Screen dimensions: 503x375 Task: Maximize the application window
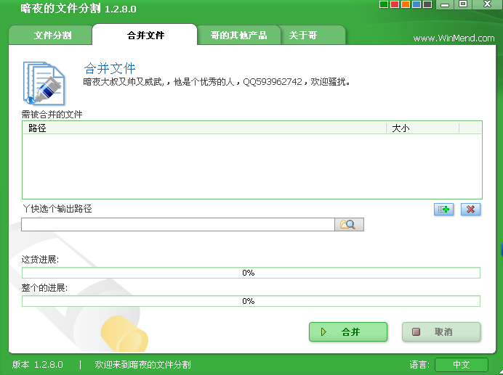click(463, 4)
